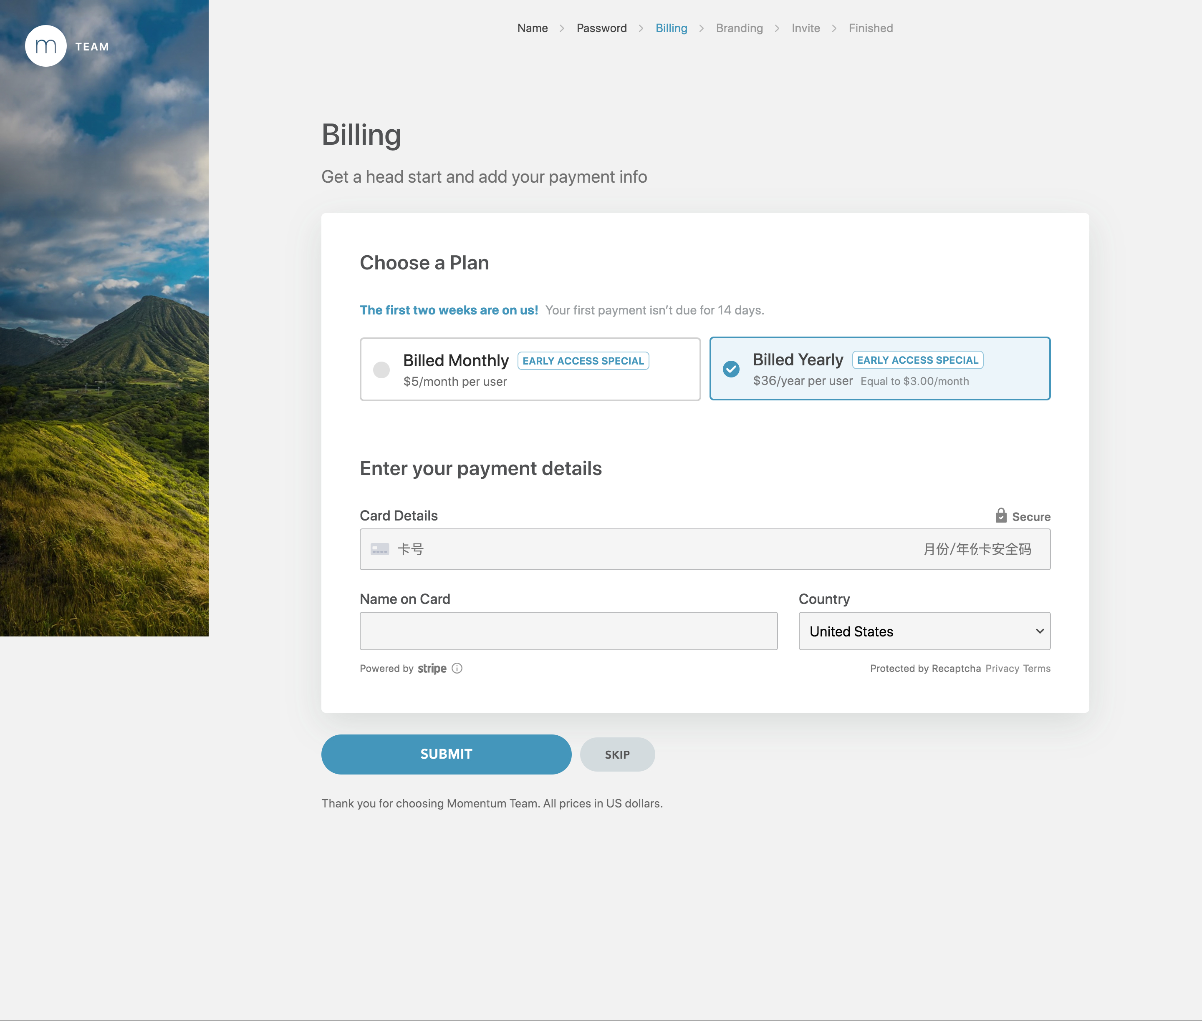Click the Secure padlock icon
Viewport: 1202px width, 1021px height.
click(1001, 515)
